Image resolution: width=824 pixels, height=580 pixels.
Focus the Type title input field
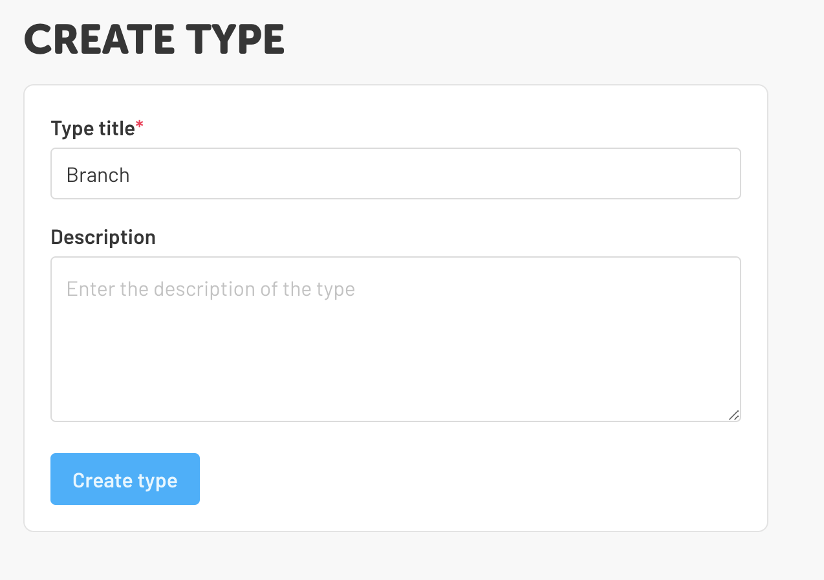click(x=395, y=174)
